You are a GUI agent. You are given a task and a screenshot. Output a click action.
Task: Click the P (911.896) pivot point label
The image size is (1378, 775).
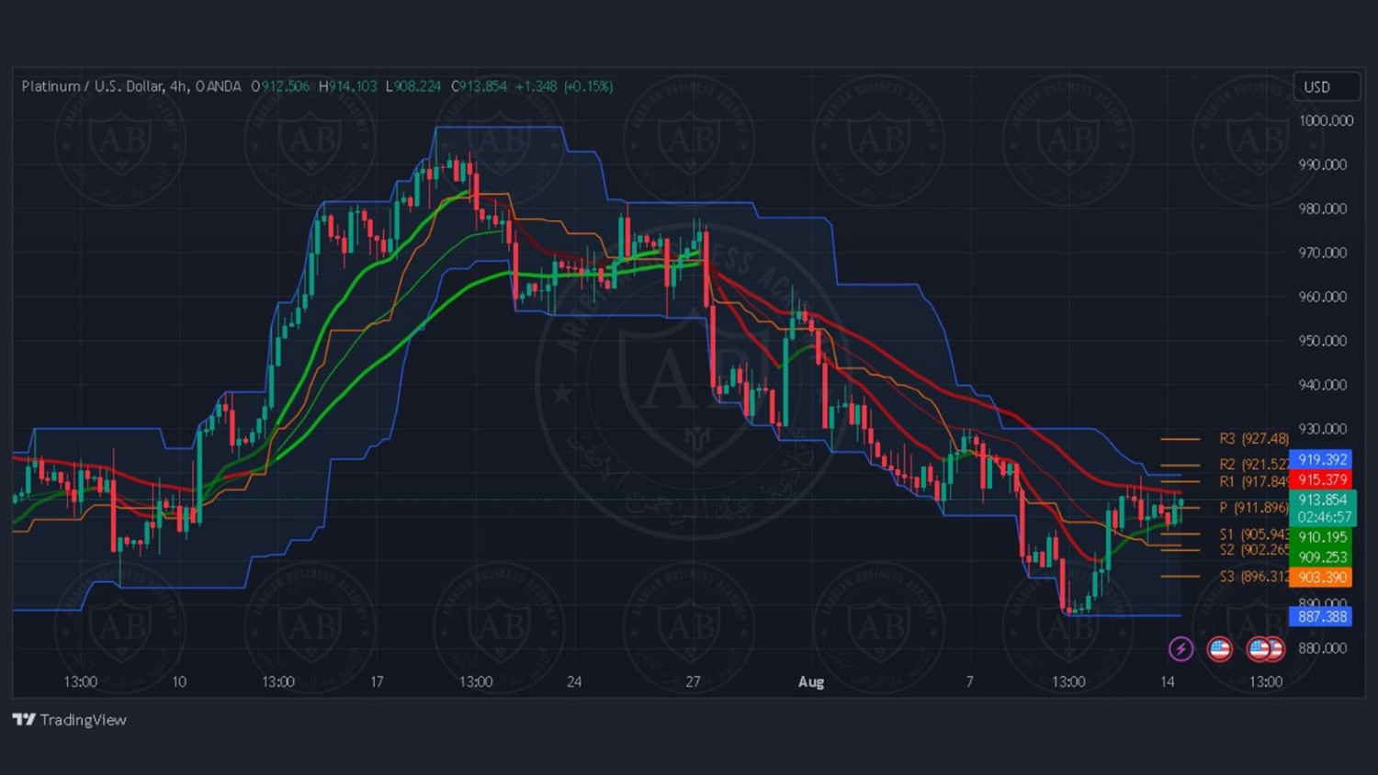1253,508
